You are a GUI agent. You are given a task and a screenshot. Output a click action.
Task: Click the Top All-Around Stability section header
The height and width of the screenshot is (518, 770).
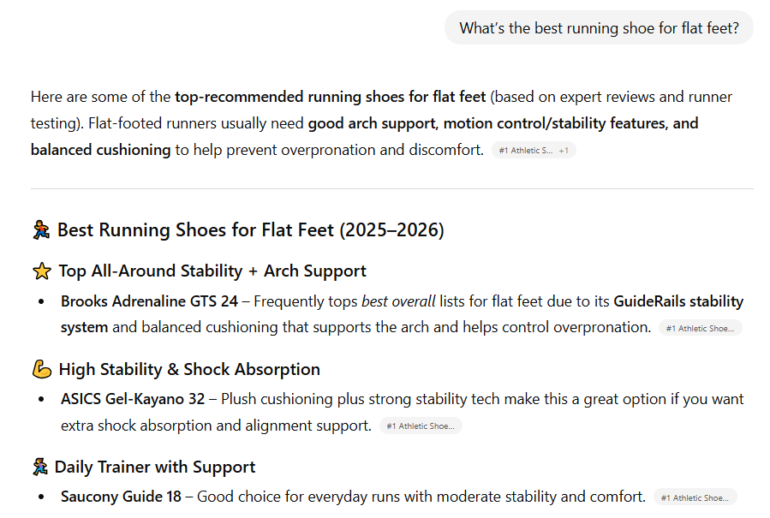[x=211, y=271]
